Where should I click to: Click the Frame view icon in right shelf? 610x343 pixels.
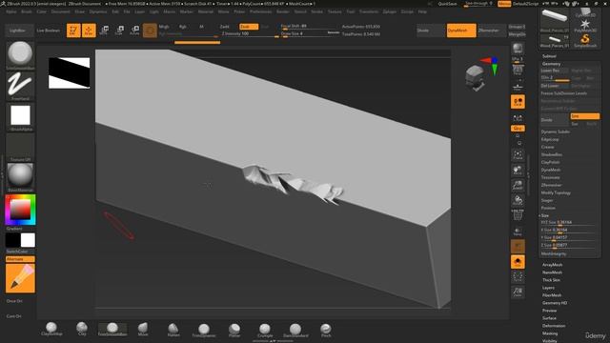coord(518,155)
